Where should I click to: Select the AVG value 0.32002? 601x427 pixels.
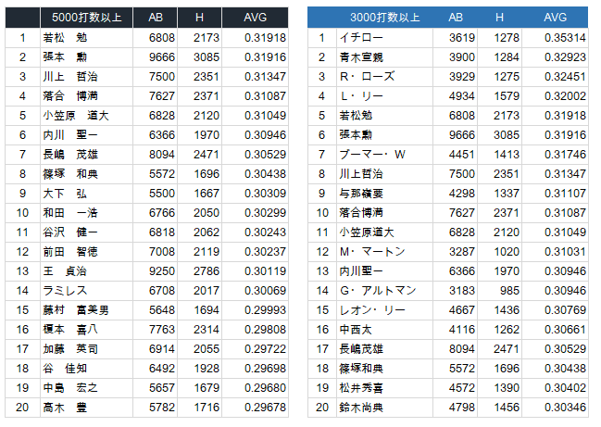pos(565,96)
